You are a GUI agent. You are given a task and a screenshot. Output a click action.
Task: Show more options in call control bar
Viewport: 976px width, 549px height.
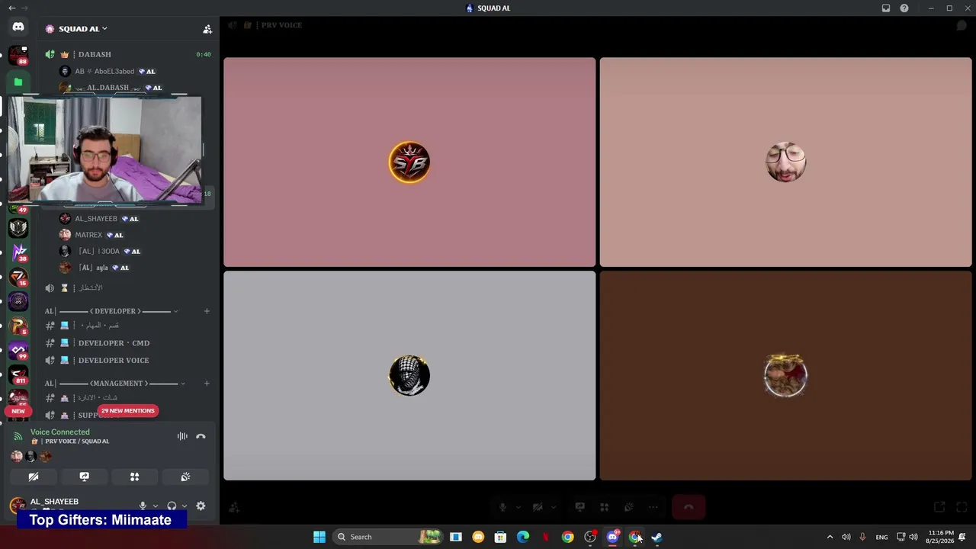tap(653, 507)
